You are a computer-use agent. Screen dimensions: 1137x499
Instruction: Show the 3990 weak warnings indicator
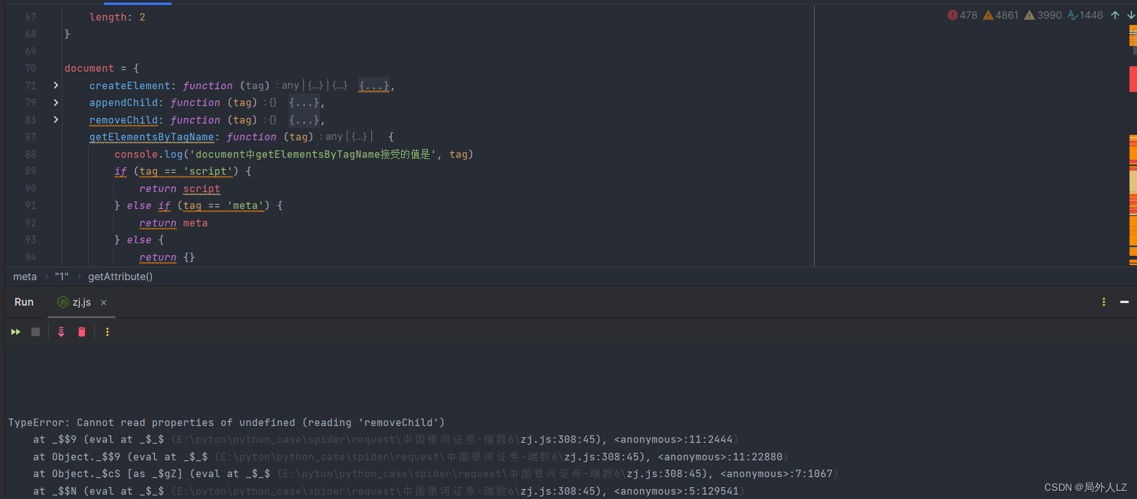point(1043,15)
